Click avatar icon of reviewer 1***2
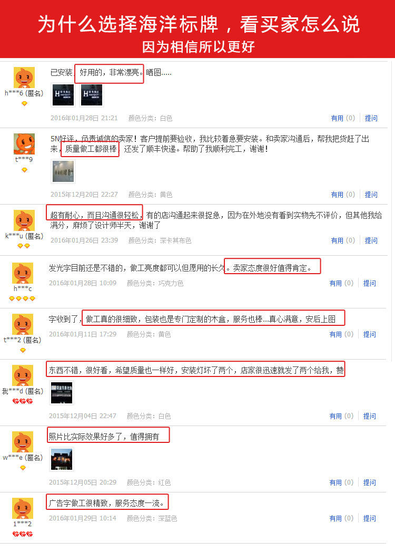The height and width of the screenshot is (551, 395). [x=23, y=508]
